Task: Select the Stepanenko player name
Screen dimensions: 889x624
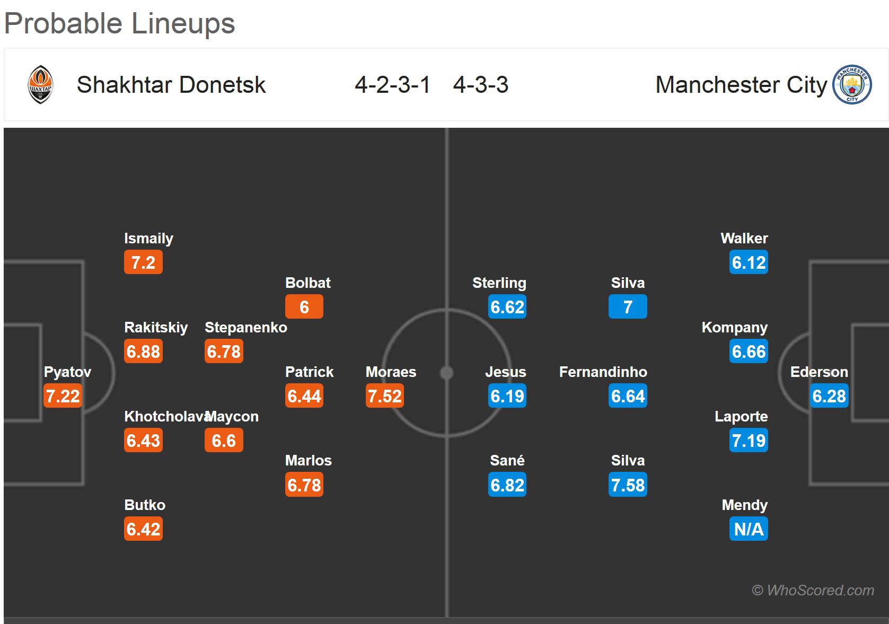Action: pyautogui.click(x=246, y=328)
